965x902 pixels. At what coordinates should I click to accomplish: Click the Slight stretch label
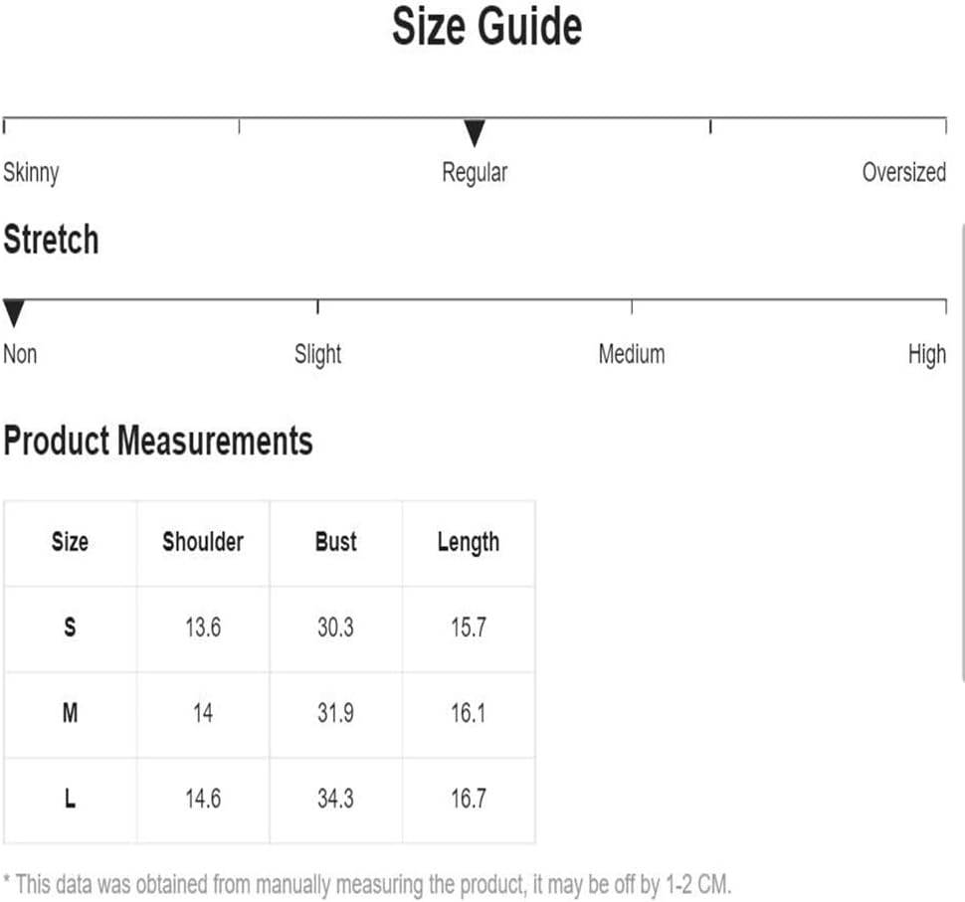pyautogui.click(x=317, y=355)
